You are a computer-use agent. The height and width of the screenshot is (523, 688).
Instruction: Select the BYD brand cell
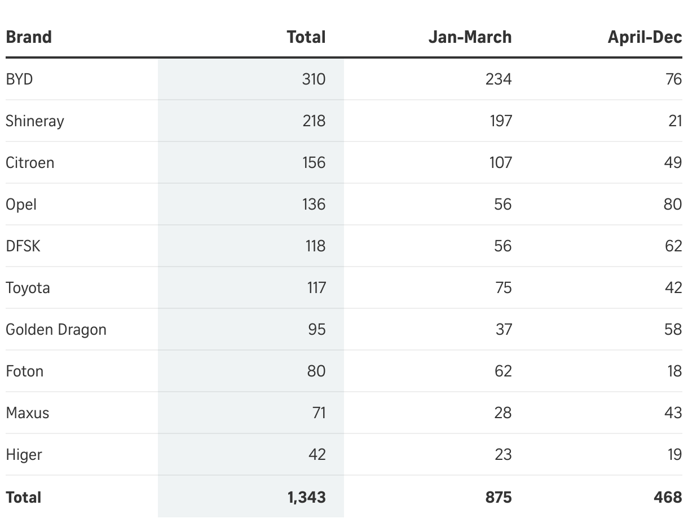point(20,79)
